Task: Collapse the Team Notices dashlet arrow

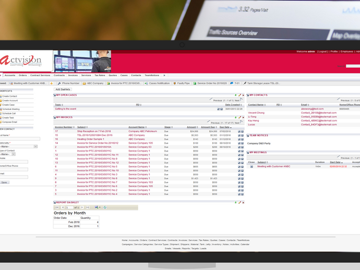Action: [248, 136]
